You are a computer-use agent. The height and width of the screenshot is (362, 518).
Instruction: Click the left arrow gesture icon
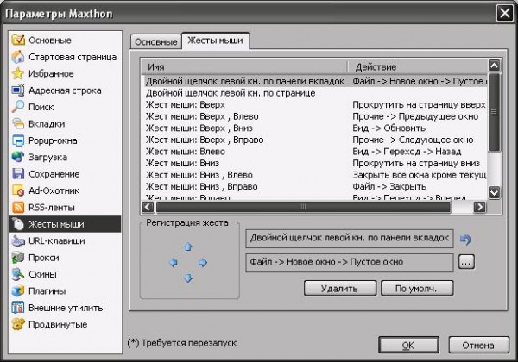[x=174, y=262]
